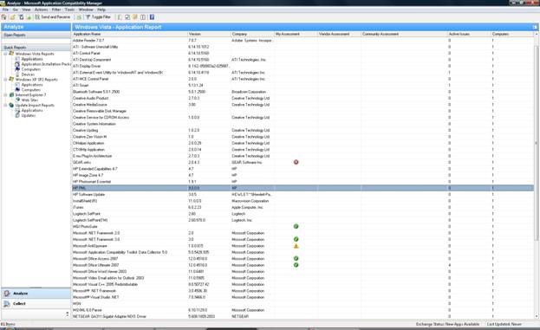Image resolution: width=540 pixels, height=330 pixels.
Task: Click the Analyze icon in the bottom-left pane
Action: [7, 293]
